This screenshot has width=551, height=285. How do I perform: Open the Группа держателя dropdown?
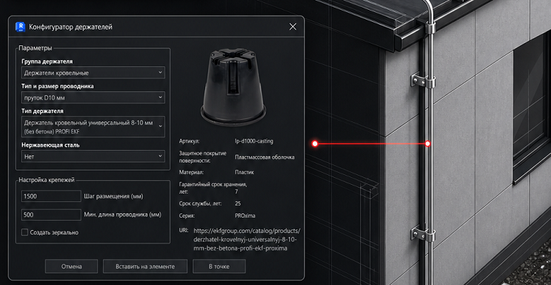pos(93,72)
